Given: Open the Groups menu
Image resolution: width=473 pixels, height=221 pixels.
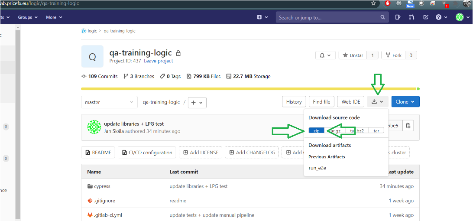Looking at the screenshot, I should click(28, 17).
